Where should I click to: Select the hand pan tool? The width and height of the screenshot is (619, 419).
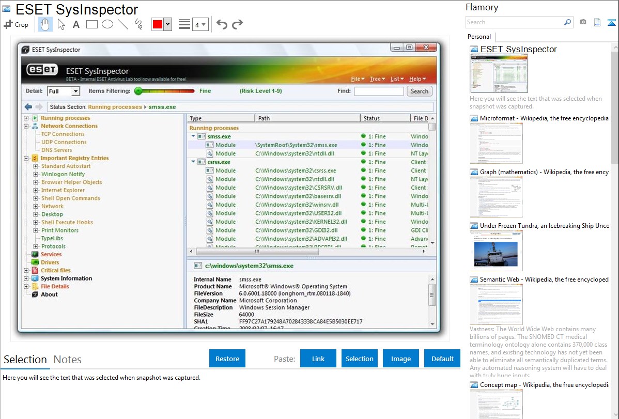tap(45, 24)
